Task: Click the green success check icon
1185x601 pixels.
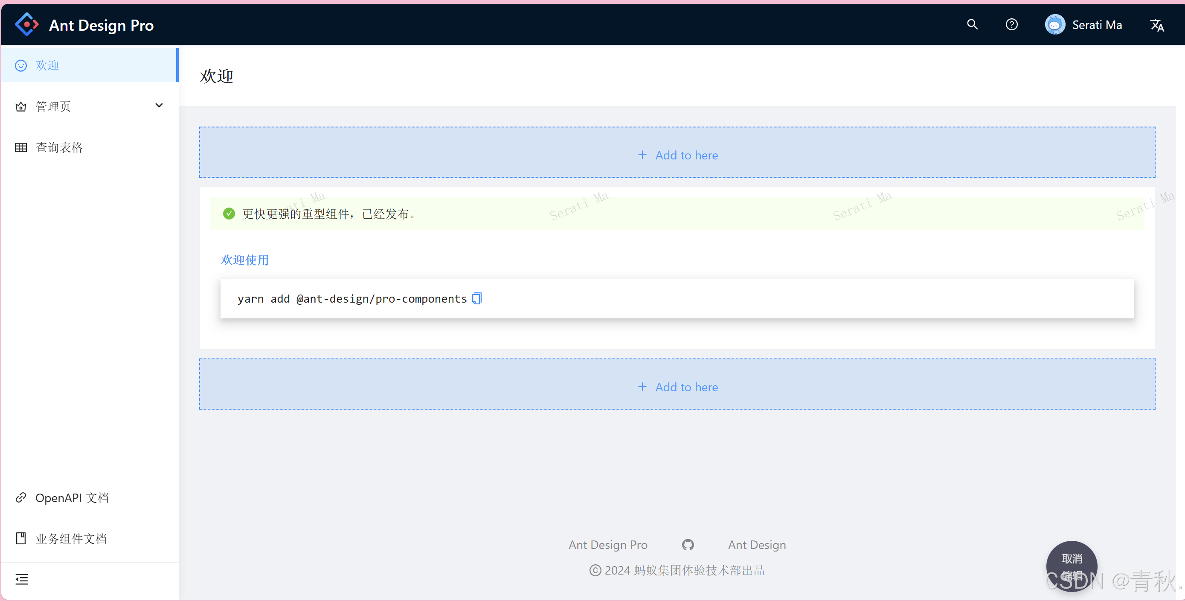Action: click(x=229, y=214)
